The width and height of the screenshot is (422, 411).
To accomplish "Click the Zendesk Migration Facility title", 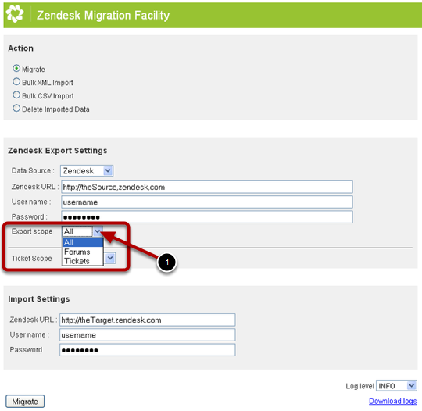I will [x=103, y=16].
